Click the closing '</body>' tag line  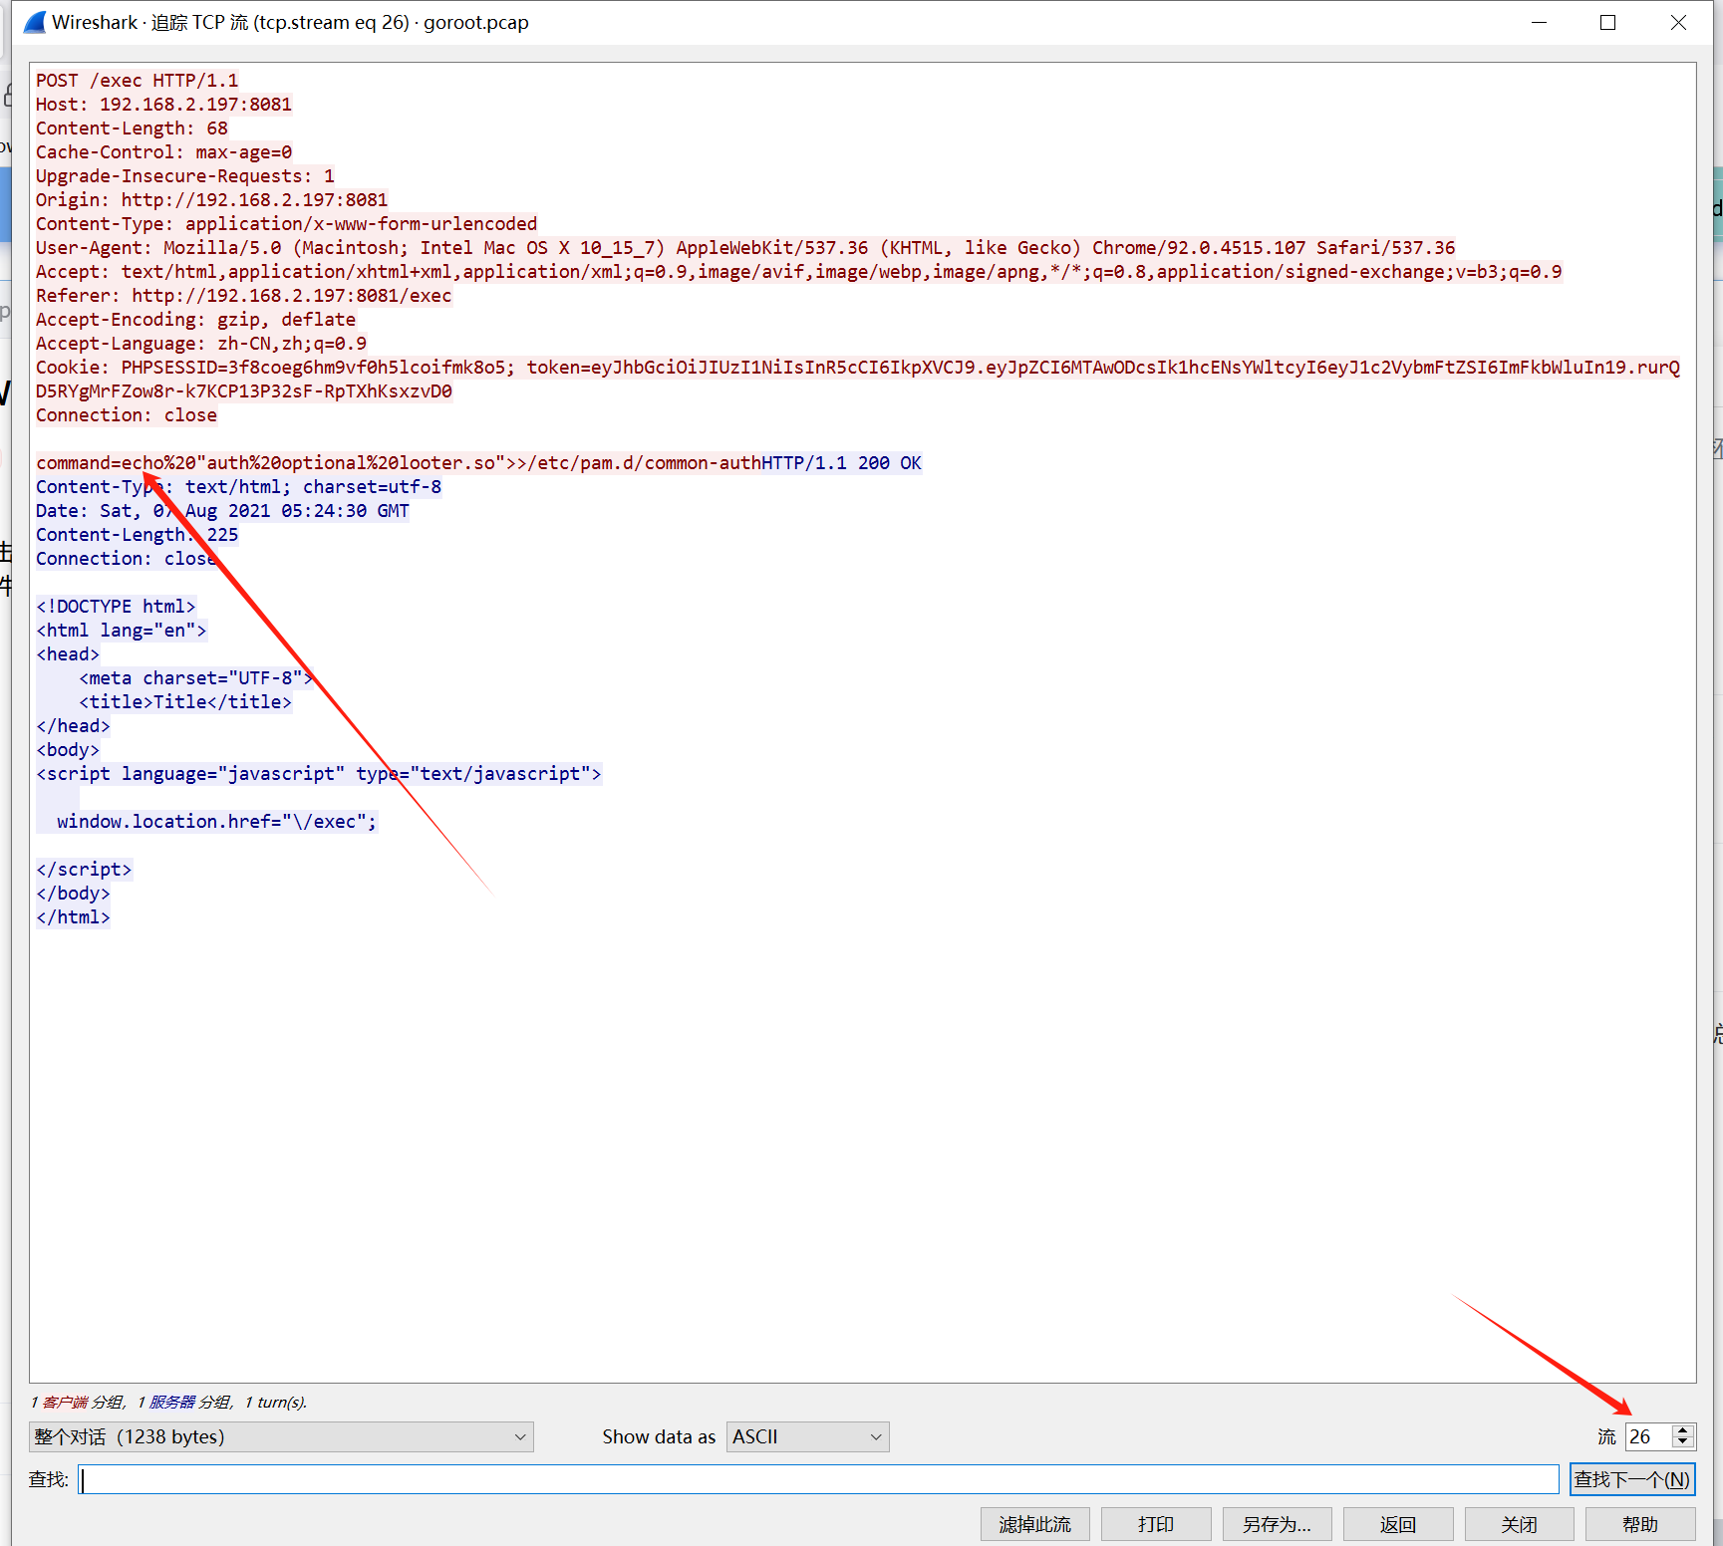coord(74,894)
